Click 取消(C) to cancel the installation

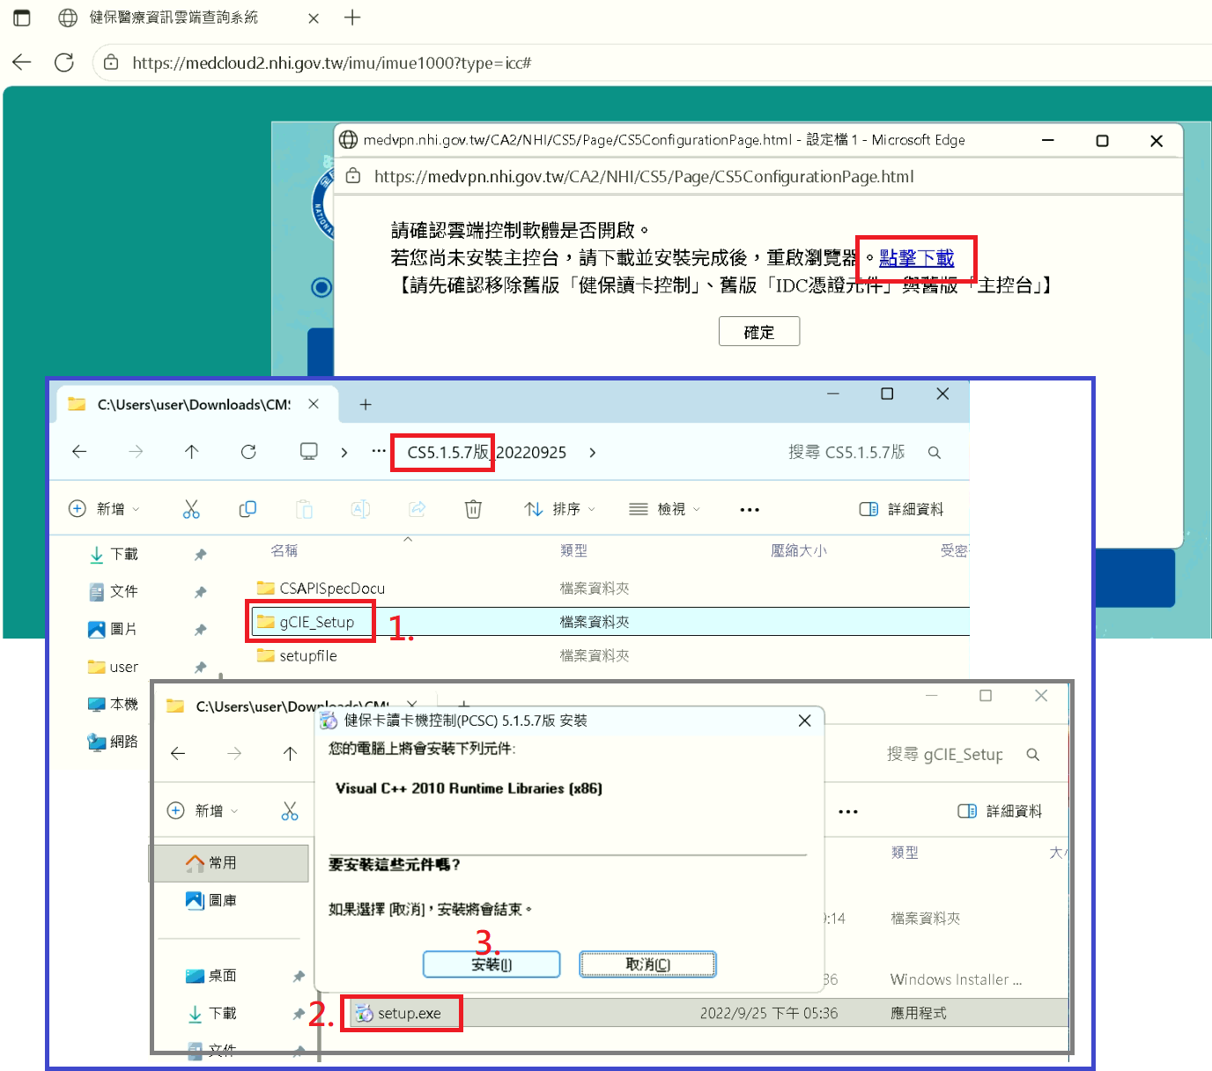pyautogui.click(x=647, y=964)
